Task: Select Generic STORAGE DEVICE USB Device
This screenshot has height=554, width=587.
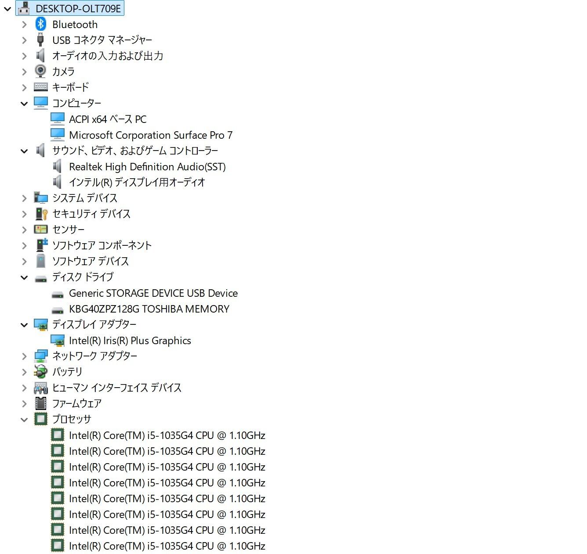Action: [153, 293]
